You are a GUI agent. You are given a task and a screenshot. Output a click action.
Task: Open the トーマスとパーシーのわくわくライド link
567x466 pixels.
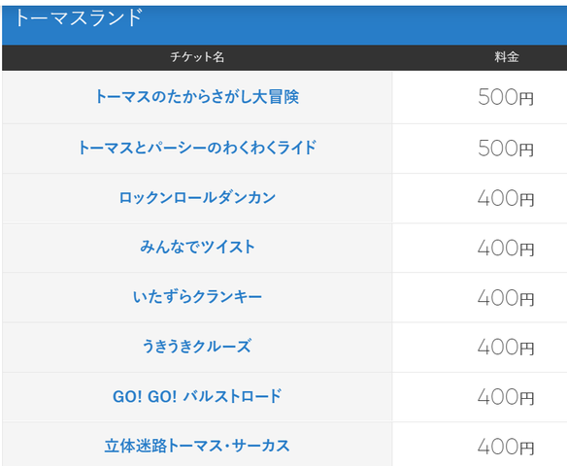point(197,148)
